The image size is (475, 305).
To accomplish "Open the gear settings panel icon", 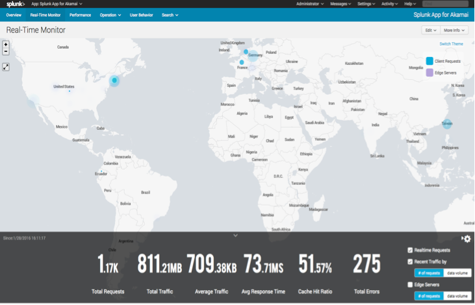I will point(466,239).
